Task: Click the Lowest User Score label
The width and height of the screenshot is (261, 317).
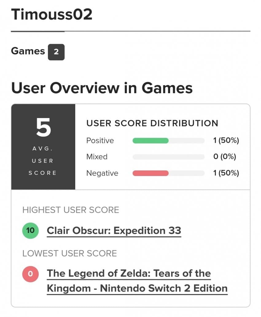Action: pos(70,254)
